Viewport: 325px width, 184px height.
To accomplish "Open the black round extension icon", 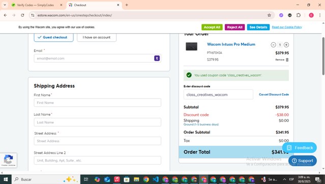I will click(x=290, y=15).
